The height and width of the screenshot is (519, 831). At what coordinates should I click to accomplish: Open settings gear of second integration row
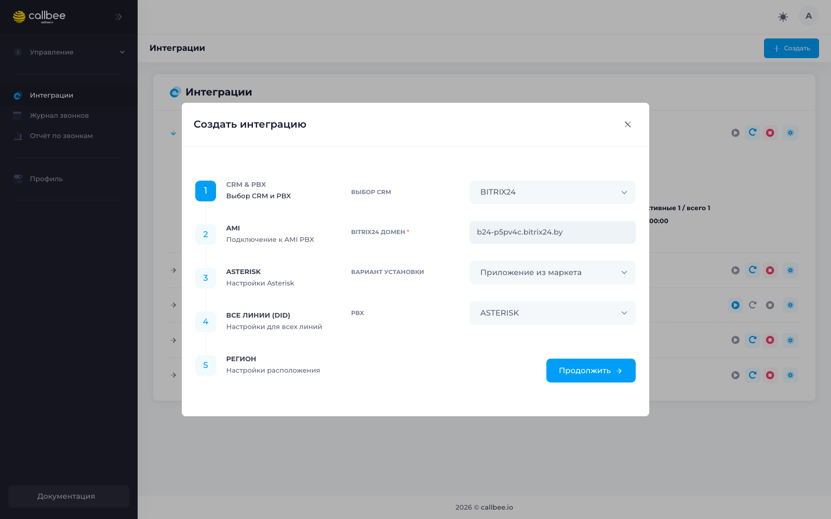coord(790,270)
